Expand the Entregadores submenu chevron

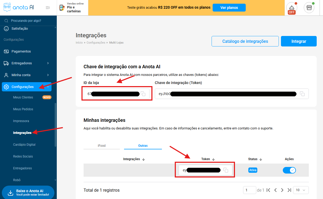(x=48, y=63)
